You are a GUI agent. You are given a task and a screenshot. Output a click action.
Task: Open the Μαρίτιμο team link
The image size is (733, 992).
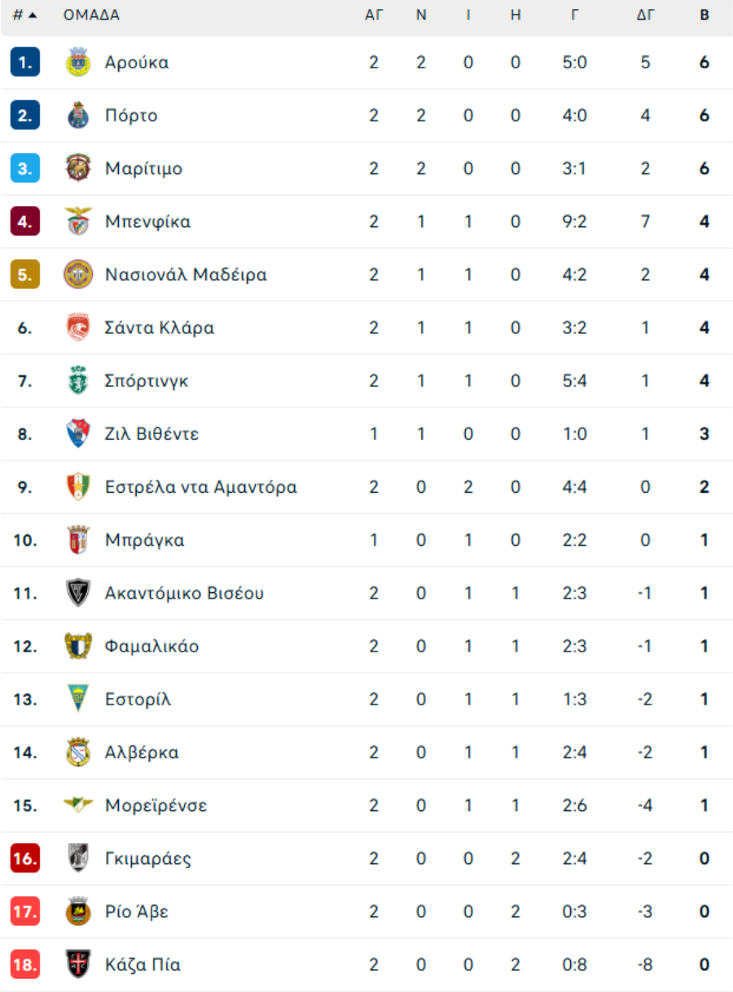143,169
